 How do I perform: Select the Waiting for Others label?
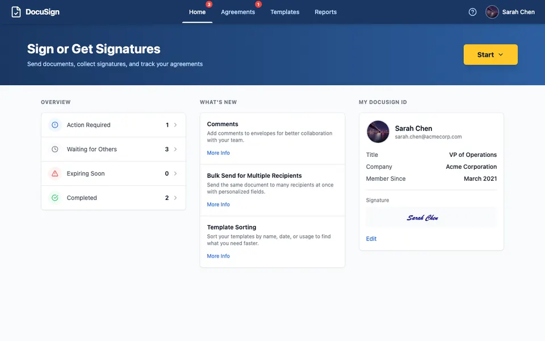point(92,149)
